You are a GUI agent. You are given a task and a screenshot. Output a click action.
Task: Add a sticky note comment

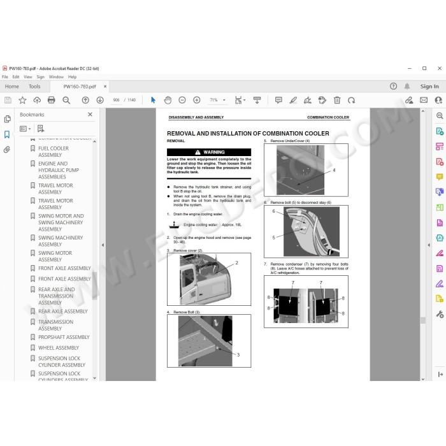tap(278, 100)
